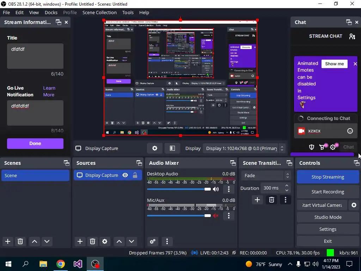Open chat settings gear icon
The image size is (361, 271).
pyautogui.click(x=333, y=147)
